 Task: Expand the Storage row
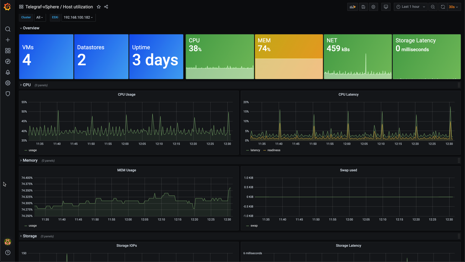pos(28,236)
